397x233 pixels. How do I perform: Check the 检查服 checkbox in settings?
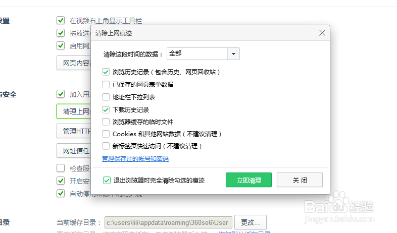click(x=61, y=168)
